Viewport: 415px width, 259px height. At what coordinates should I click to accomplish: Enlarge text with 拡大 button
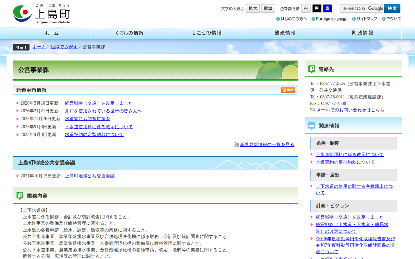(x=253, y=8)
